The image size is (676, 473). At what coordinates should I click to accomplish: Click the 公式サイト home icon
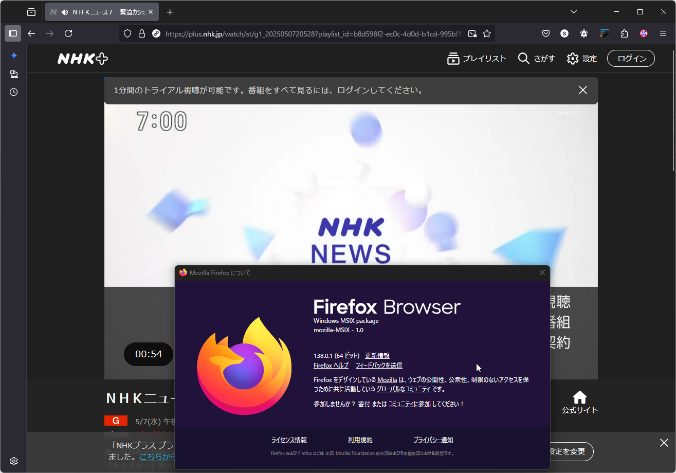pos(580,397)
